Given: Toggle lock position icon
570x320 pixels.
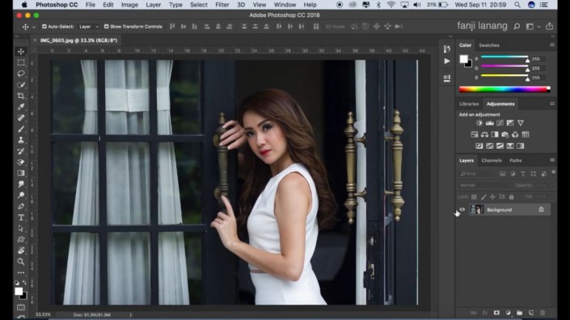Looking at the screenshot, I should tap(492, 197).
